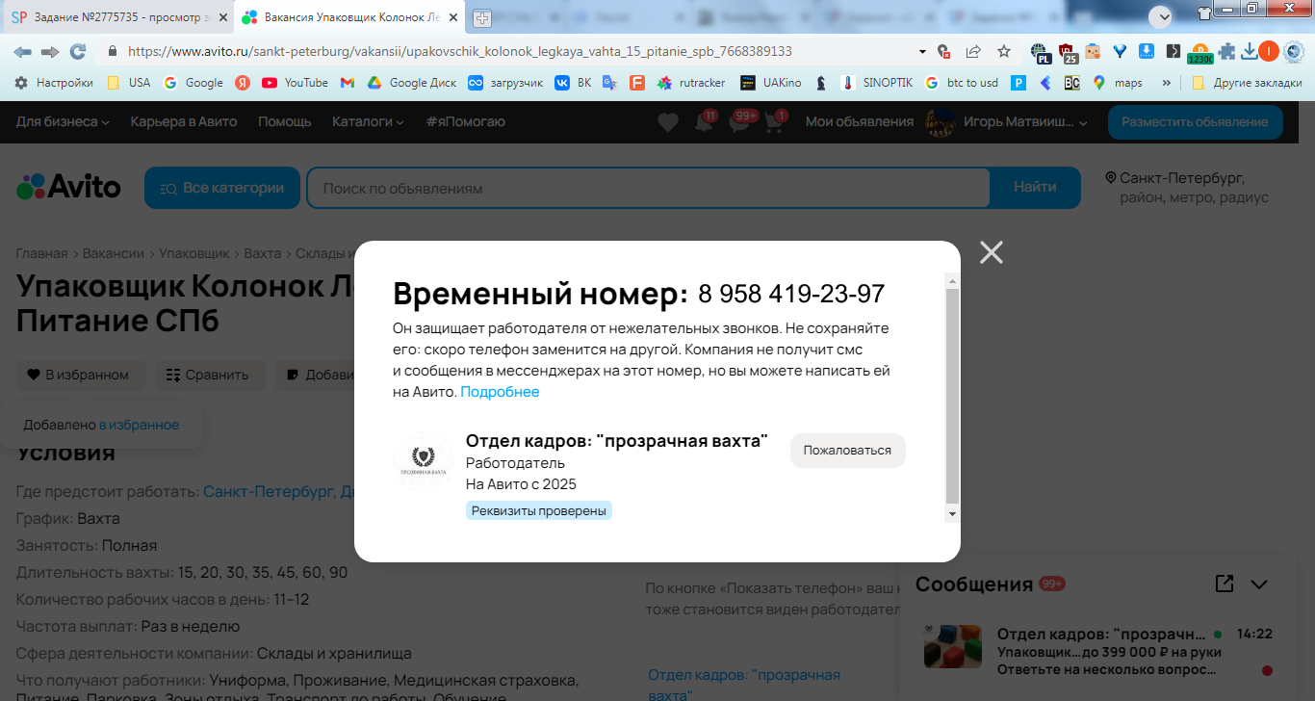Expand the Каталоги dropdown

coord(368,121)
